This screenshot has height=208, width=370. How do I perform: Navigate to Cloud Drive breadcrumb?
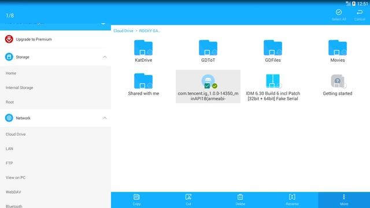pyautogui.click(x=123, y=31)
